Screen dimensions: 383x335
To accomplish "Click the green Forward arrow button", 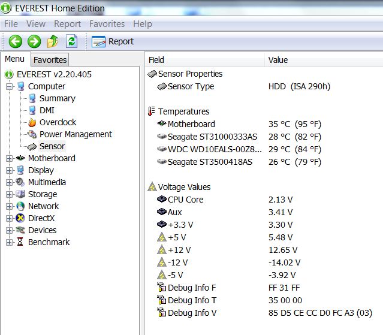I will pos(34,41).
